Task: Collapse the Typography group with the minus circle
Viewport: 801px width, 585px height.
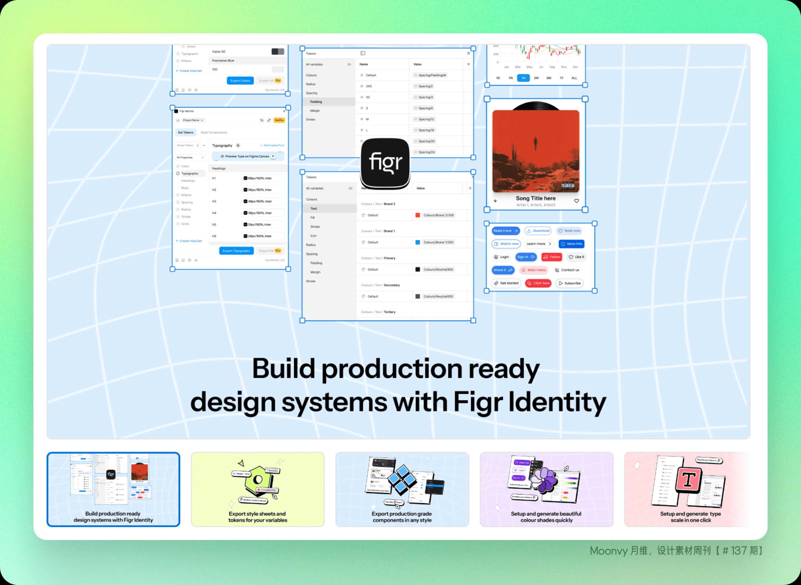Action: click(x=178, y=173)
